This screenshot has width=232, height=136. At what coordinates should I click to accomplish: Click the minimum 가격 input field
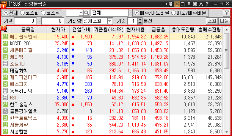(x=25, y=21)
